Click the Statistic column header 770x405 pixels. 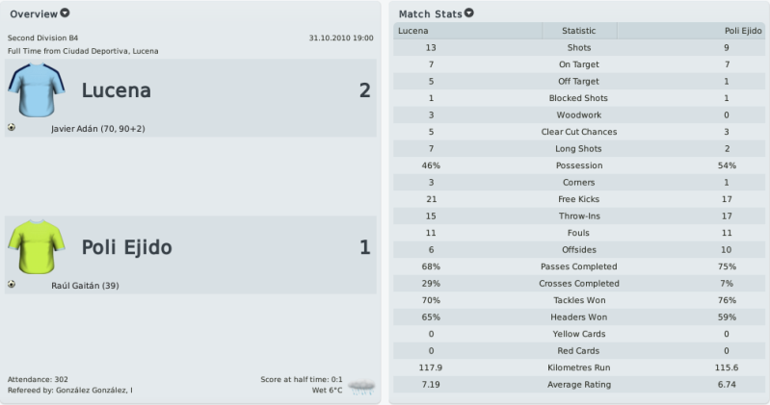pyautogui.click(x=579, y=31)
